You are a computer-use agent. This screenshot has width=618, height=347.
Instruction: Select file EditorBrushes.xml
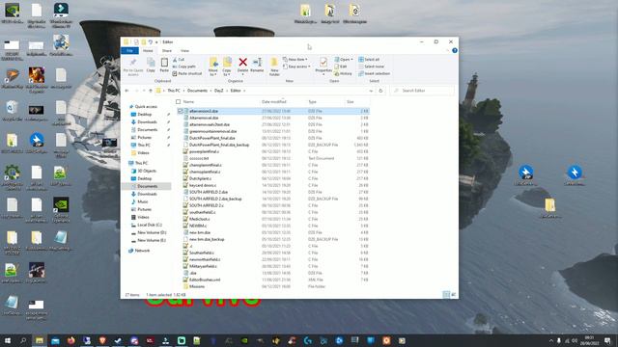[x=205, y=280]
